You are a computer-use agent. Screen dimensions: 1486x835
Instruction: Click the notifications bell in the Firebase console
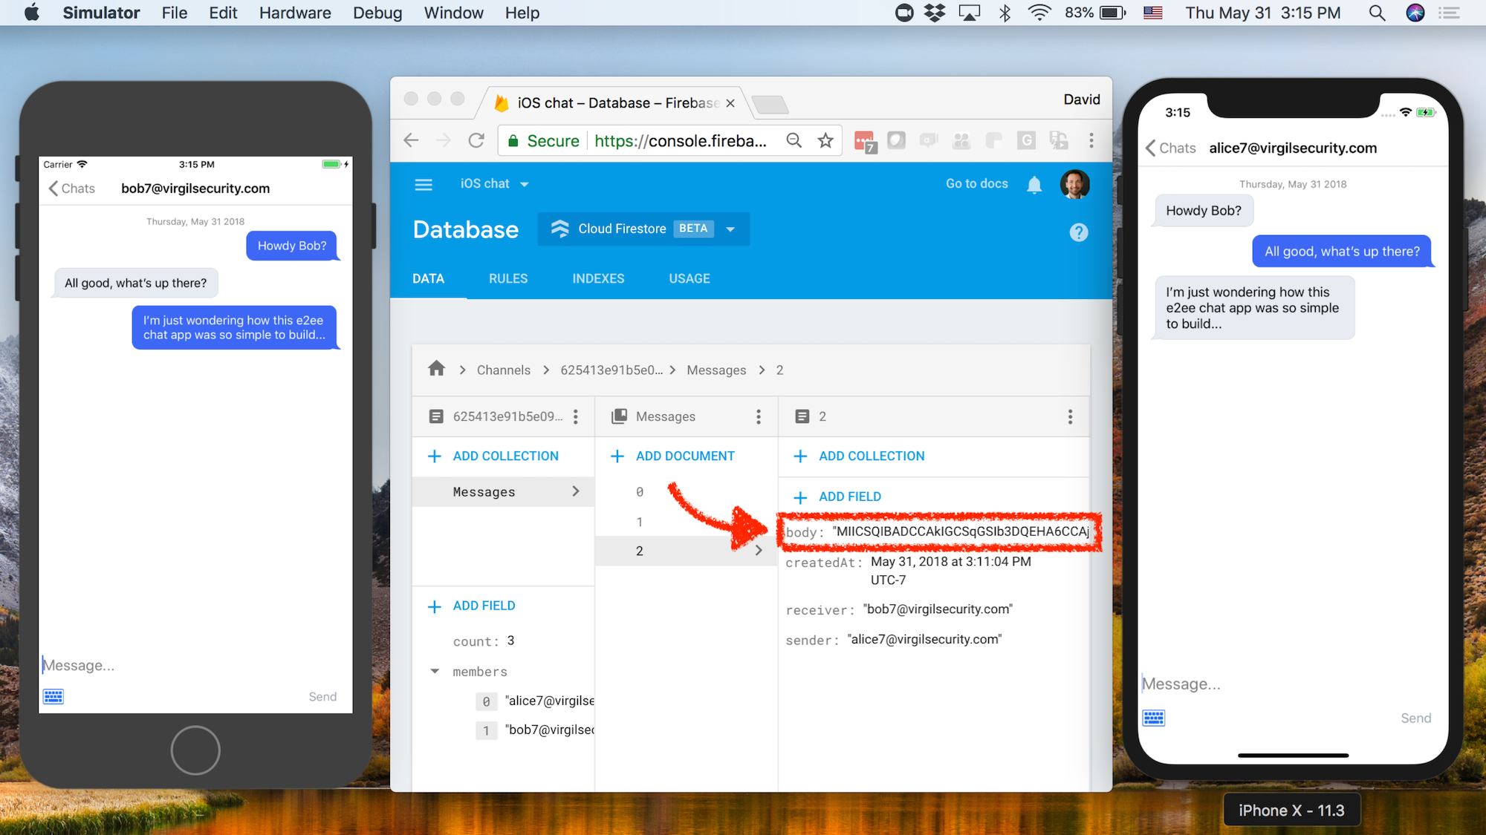click(x=1034, y=184)
